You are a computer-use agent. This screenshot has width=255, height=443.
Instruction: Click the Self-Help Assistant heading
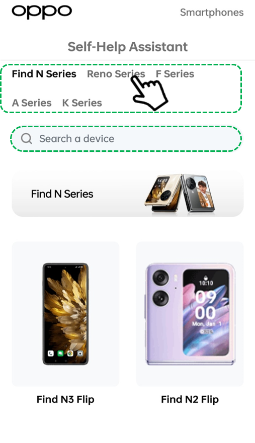pyautogui.click(x=128, y=47)
